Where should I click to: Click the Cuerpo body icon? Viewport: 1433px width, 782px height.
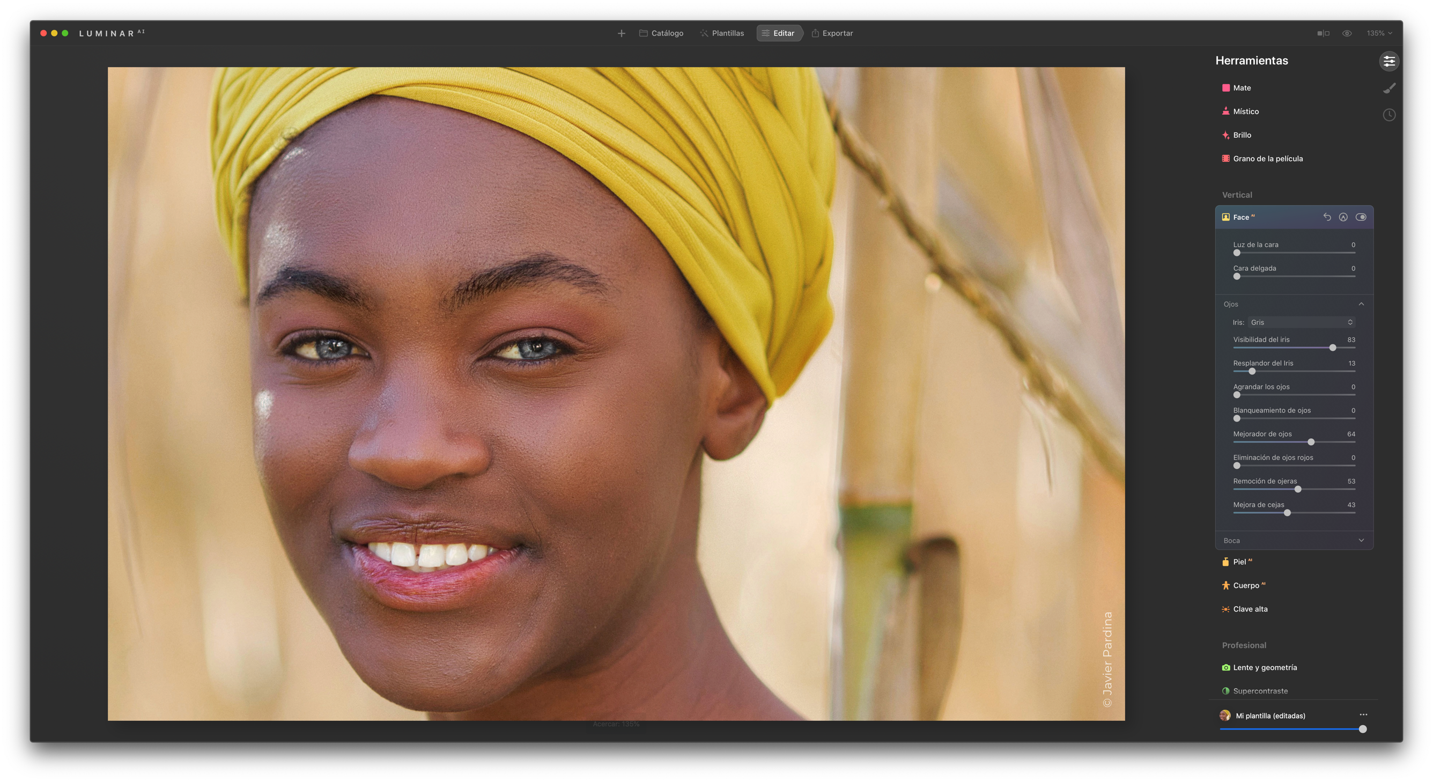[x=1225, y=586]
